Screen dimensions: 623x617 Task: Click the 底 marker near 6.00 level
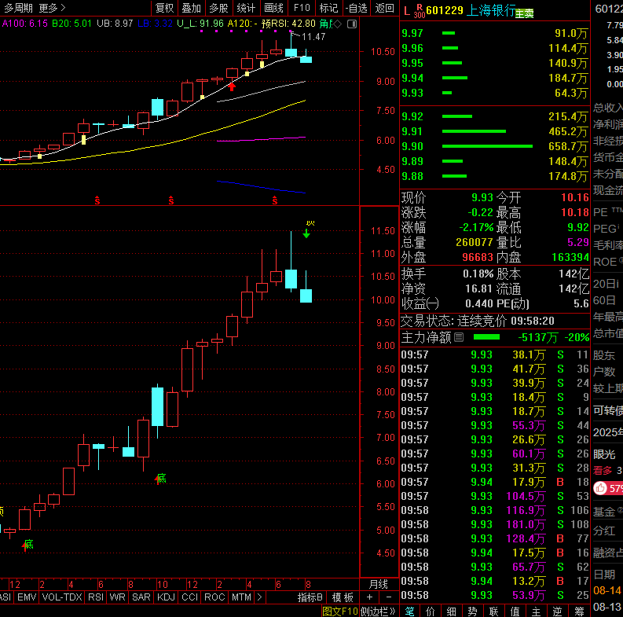160,478
